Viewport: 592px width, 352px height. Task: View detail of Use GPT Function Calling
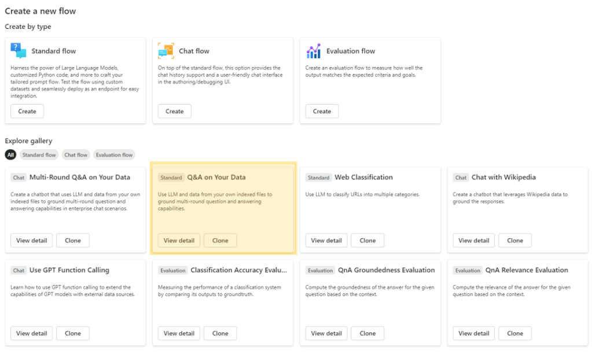click(x=31, y=333)
